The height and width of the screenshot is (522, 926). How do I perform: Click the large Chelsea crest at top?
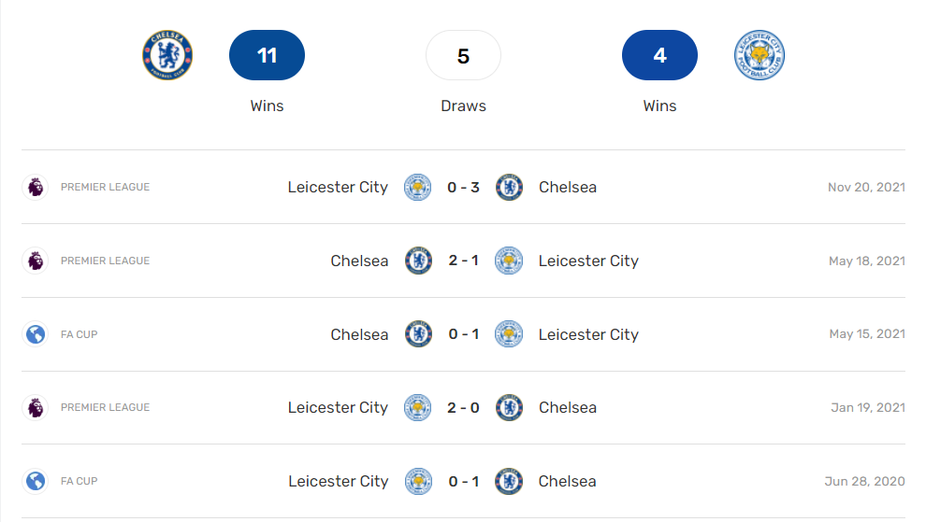(166, 55)
